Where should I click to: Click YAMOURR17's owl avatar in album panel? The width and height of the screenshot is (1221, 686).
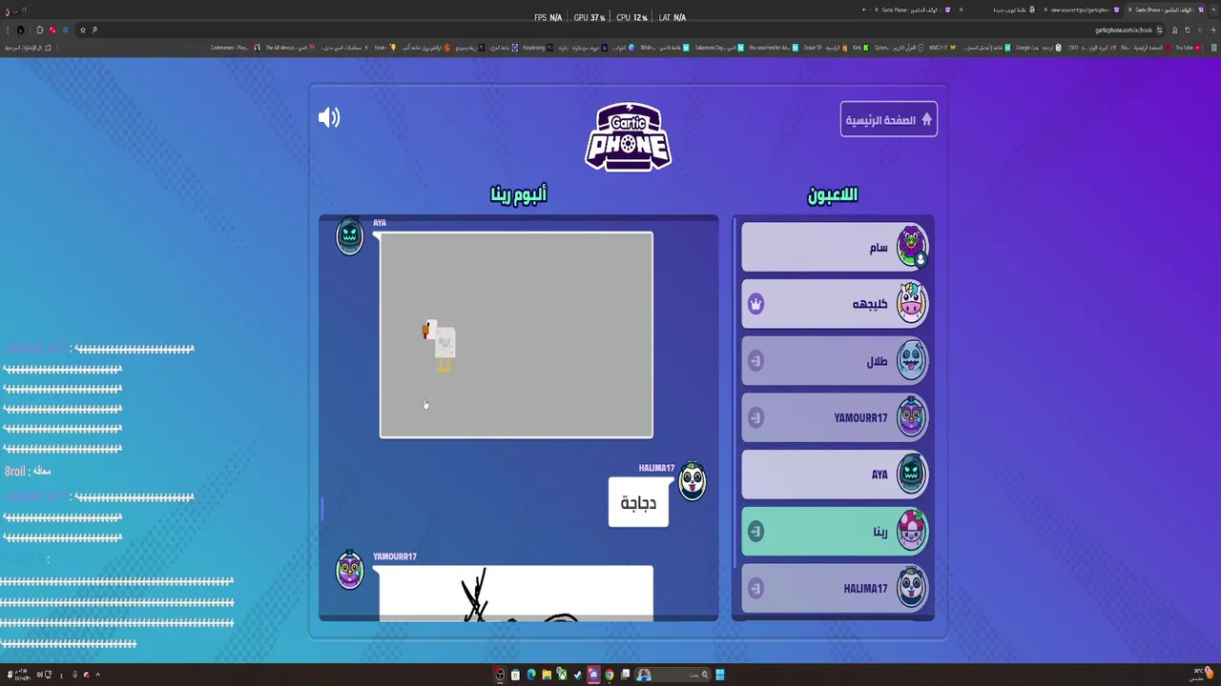349,570
